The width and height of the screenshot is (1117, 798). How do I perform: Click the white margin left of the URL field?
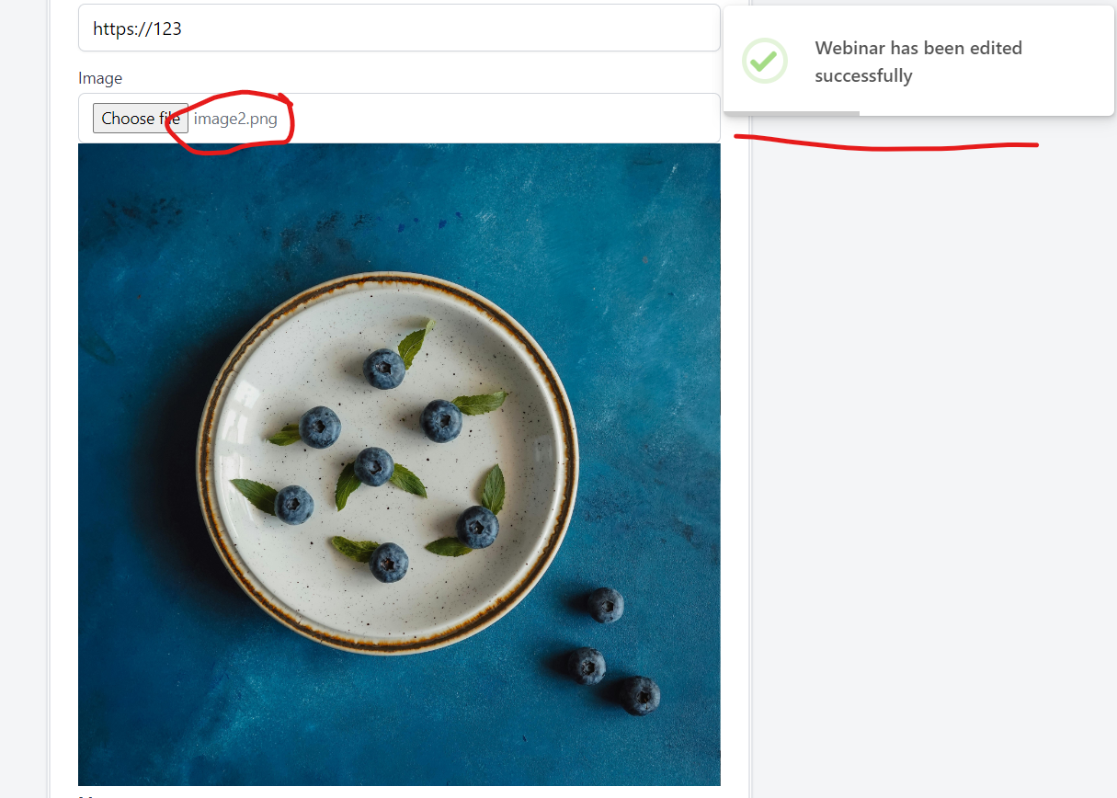point(63,28)
